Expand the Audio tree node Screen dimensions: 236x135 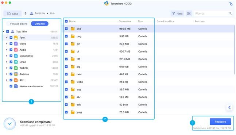7,50
